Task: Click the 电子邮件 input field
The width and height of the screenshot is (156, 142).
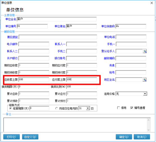Action: (x=34, y=44)
